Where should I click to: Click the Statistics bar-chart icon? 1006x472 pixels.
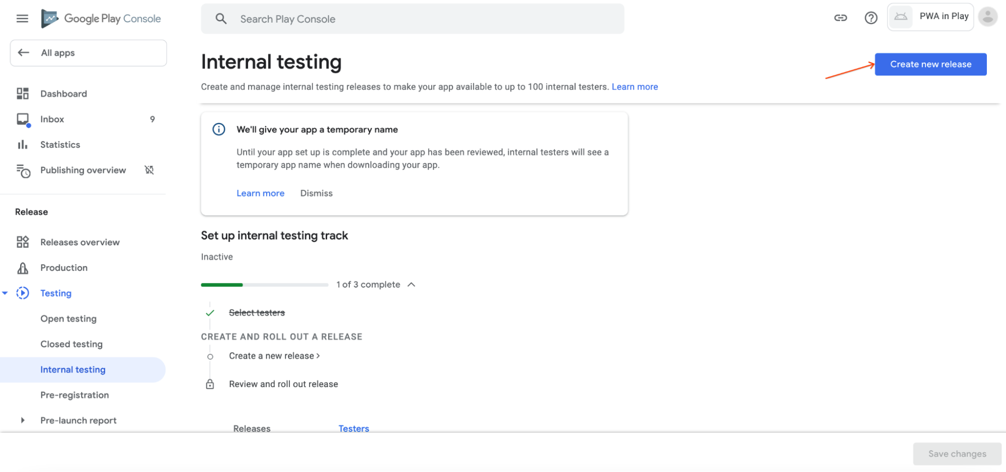pyautogui.click(x=23, y=144)
